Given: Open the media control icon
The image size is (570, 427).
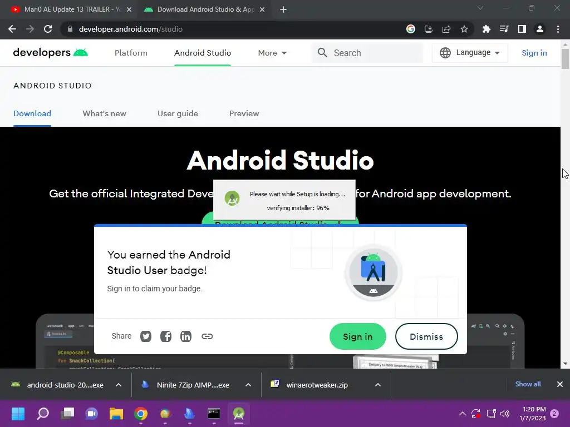Looking at the screenshot, I should pyautogui.click(x=504, y=29).
